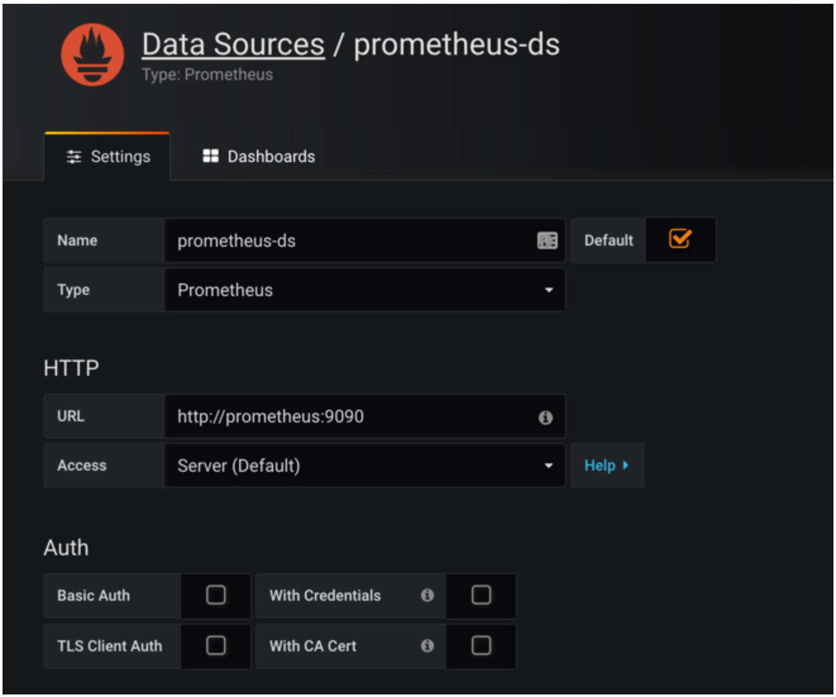Click info icon next to With CA Cert
The image size is (836, 697).
[x=427, y=646]
